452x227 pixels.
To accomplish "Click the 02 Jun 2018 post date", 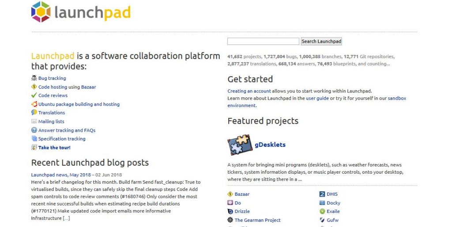I will click(x=109, y=175).
